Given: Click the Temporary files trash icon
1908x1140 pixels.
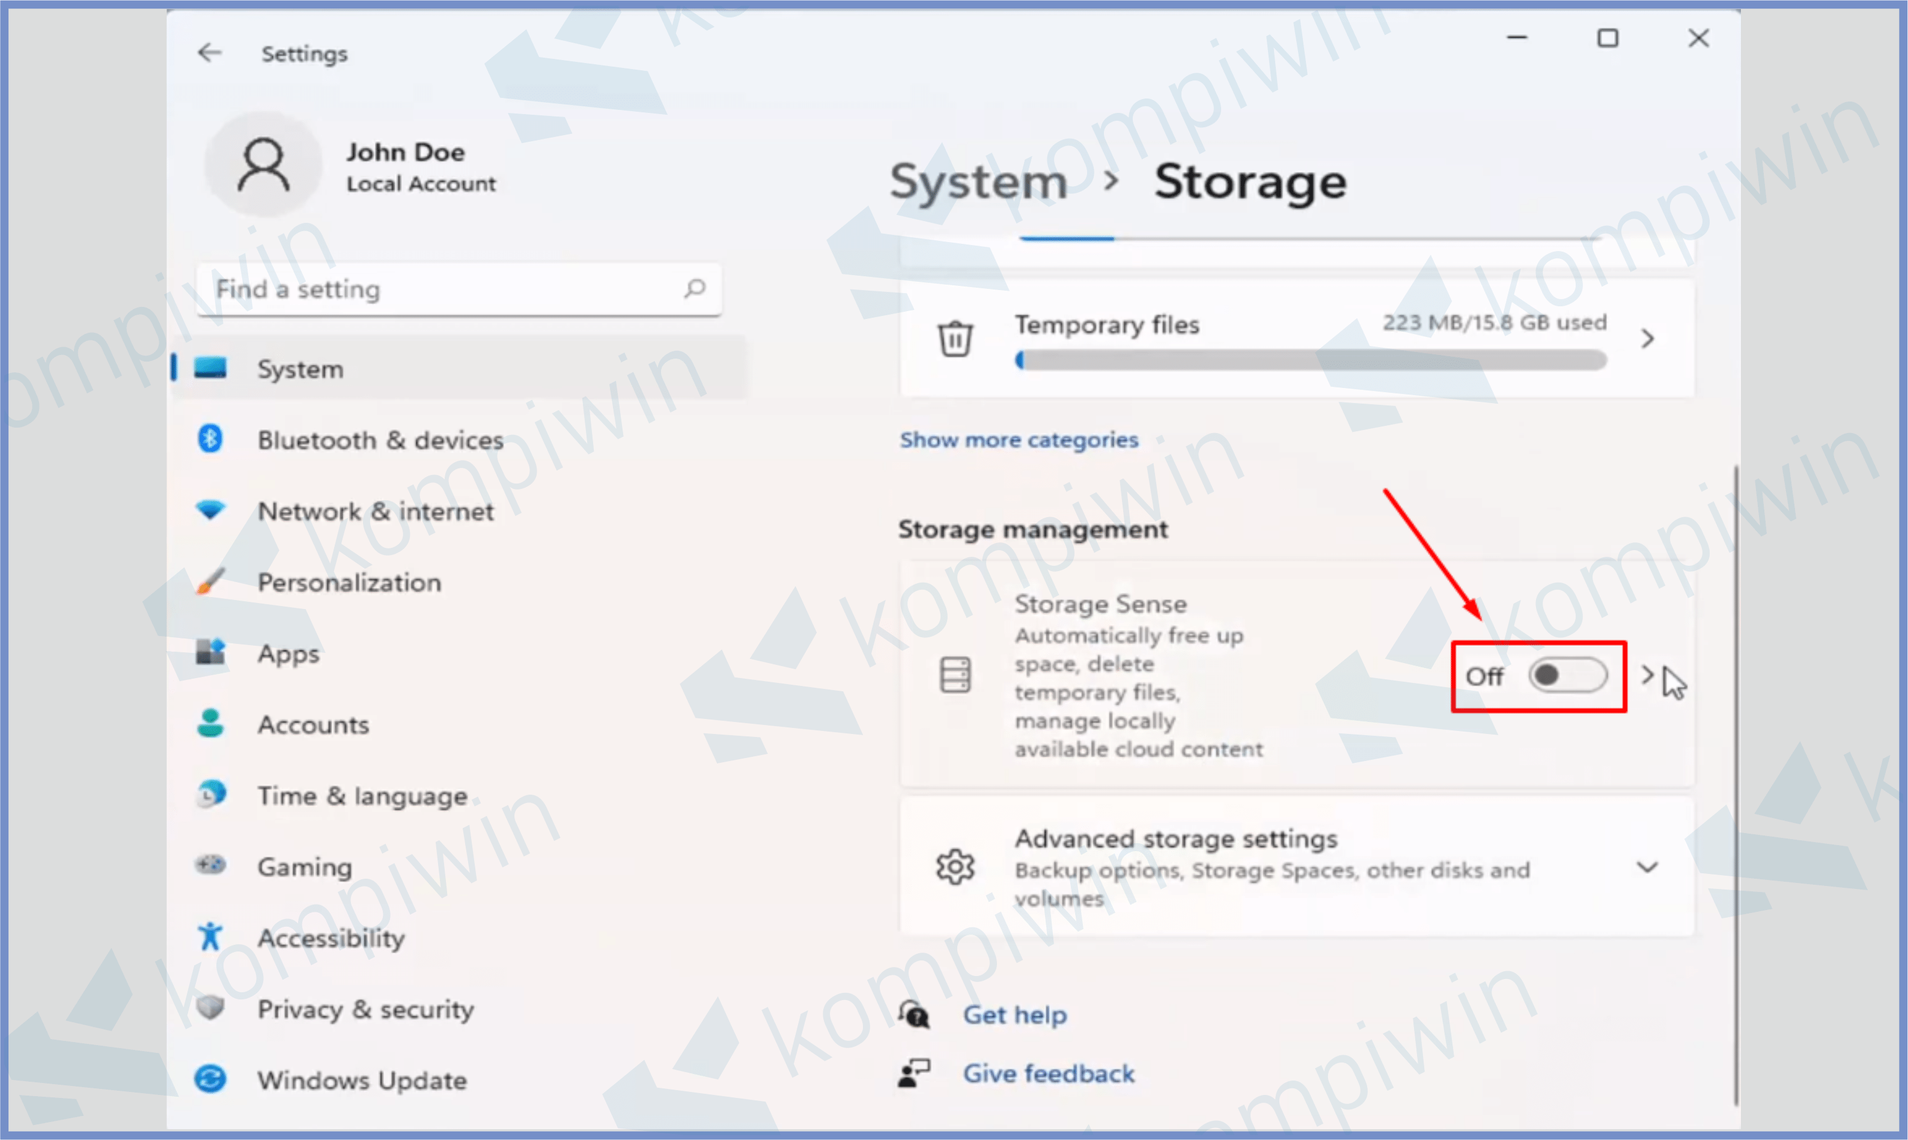Looking at the screenshot, I should tap(955, 338).
